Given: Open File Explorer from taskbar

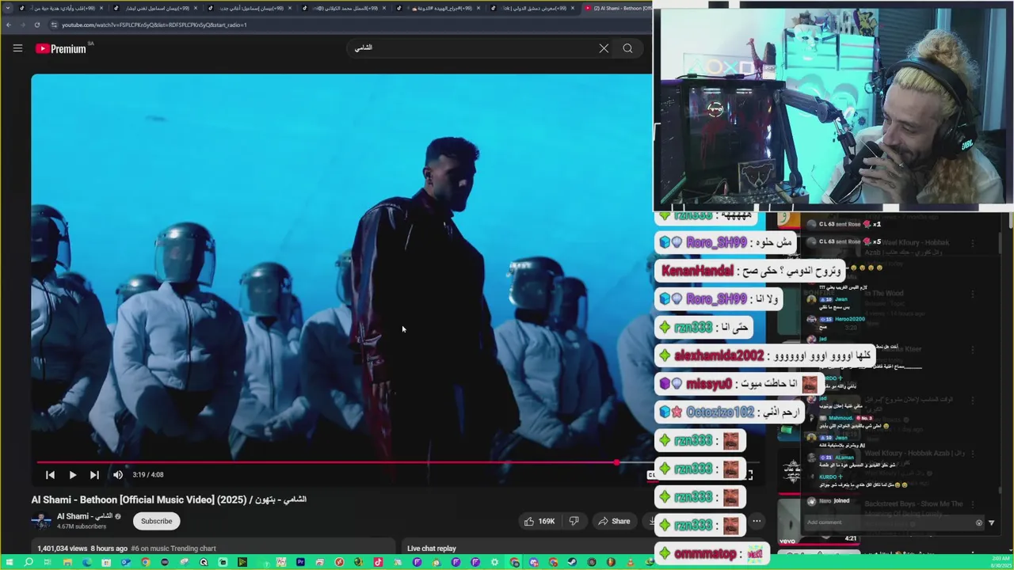Looking at the screenshot, I should (x=67, y=562).
